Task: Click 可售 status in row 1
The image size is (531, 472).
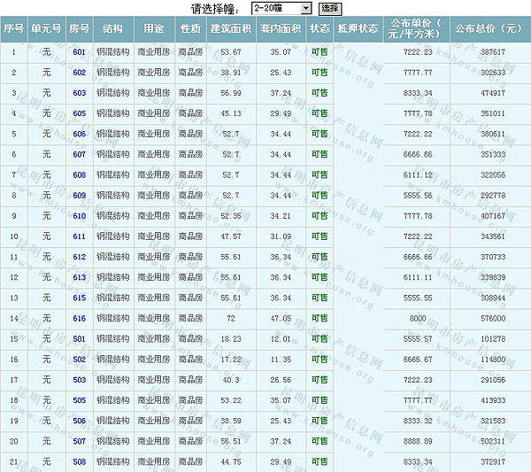Action: (319, 52)
